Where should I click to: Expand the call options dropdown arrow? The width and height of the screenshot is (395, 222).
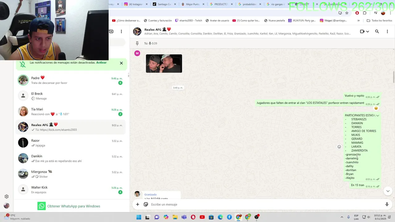368,31
